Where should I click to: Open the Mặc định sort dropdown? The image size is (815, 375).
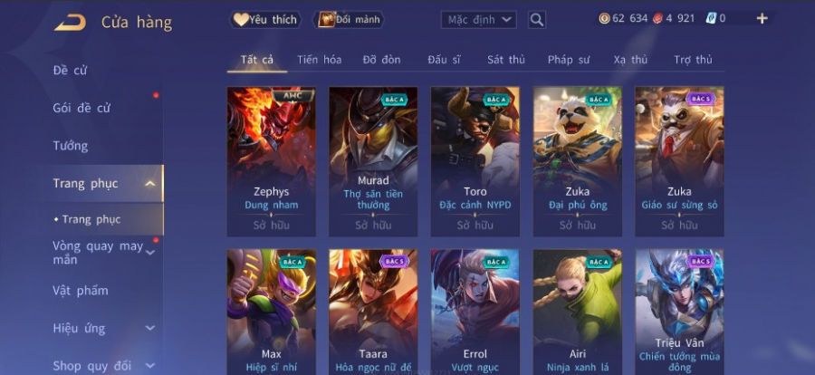[x=479, y=20]
